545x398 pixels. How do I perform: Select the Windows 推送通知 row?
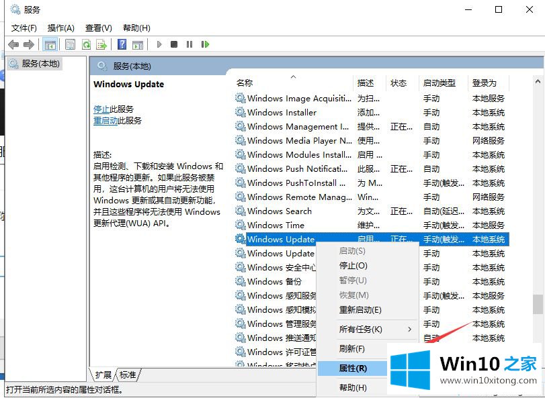[276, 338]
